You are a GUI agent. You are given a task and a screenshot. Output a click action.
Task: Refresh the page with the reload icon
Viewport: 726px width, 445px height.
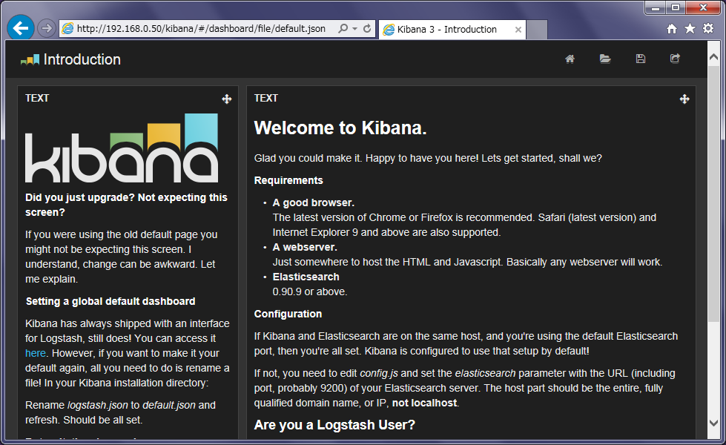tap(367, 29)
